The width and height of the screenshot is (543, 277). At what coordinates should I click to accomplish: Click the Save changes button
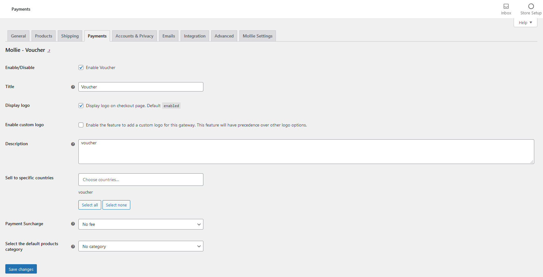[x=21, y=269]
